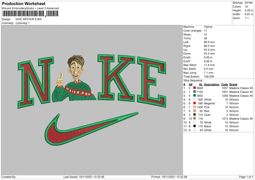Click the Color changes value 11
255x180 pixels.
(x=205, y=31)
